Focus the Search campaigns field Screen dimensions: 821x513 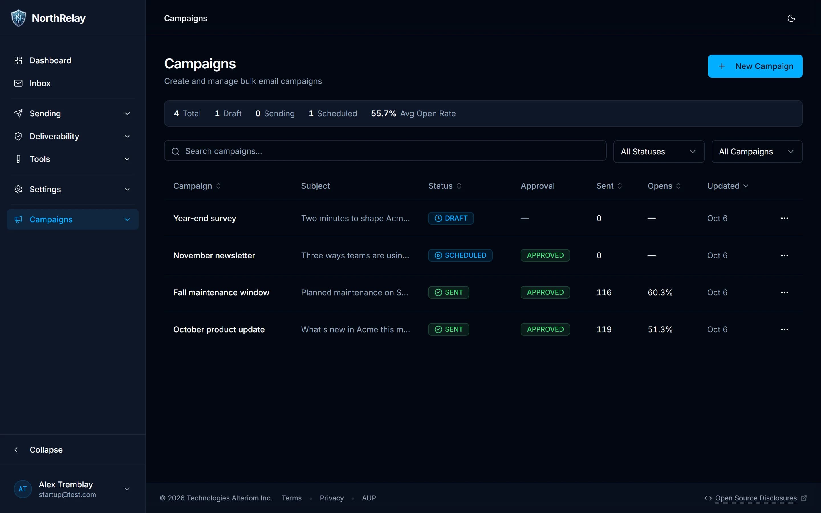click(385, 151)
